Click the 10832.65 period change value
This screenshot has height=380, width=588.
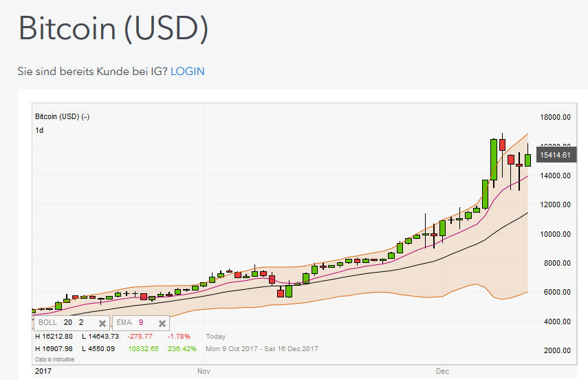(144, 349)
